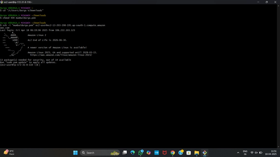The width and height of the screenshot is (280, 157).
Task: Click the Git Bash taskbar icon
Action: [x=205, y=153]
